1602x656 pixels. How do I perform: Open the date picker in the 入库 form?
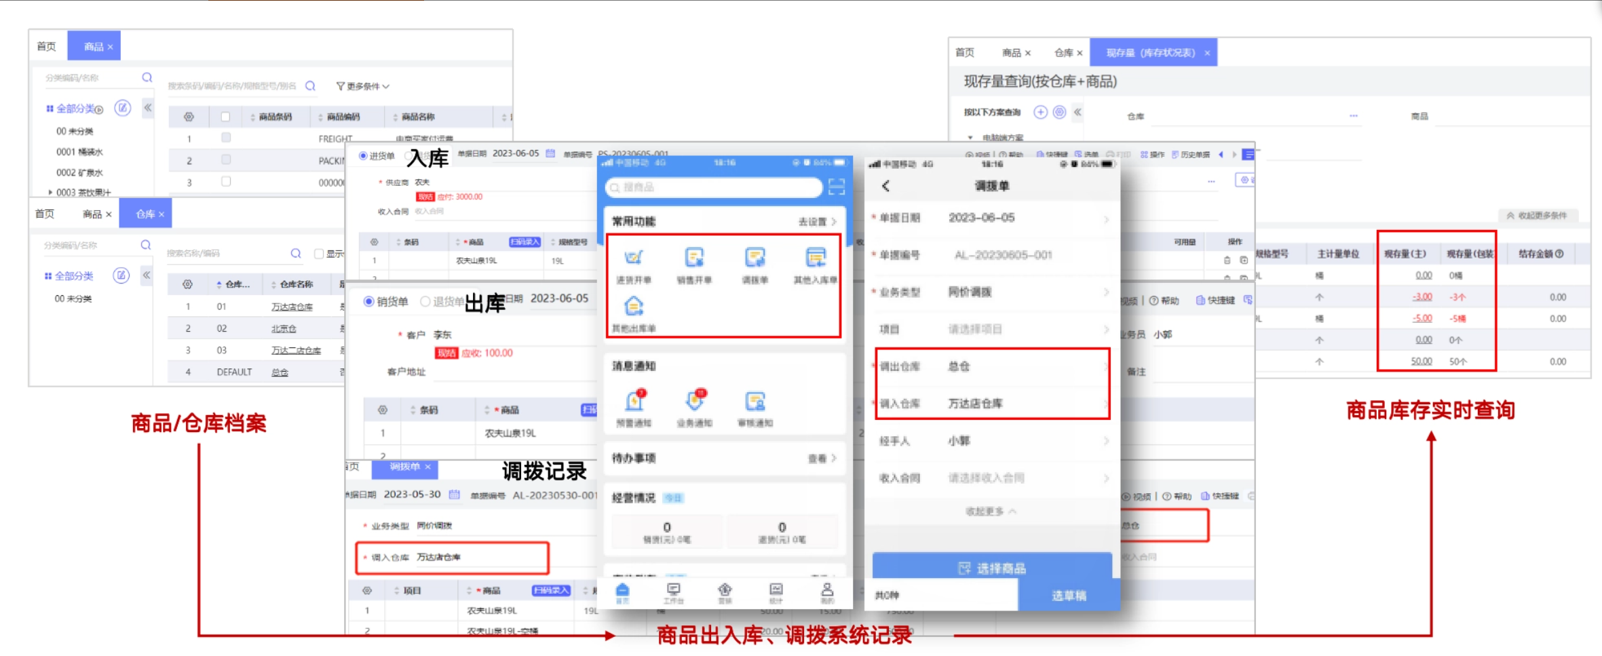(550, 153)
